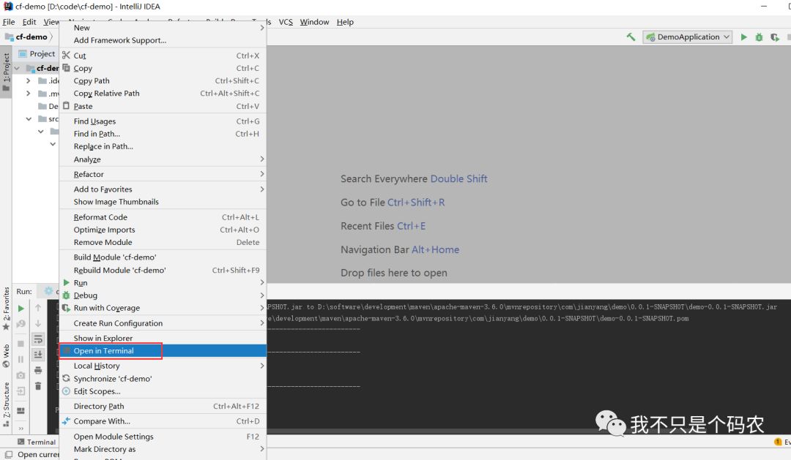Expand the Analyze submenu

(163, 159)
